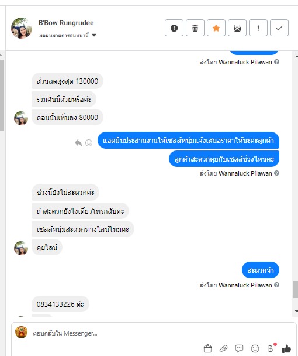Reply to the admin coordination message
The height and width of the screenshot is (356, 298).
click(78, 143)
